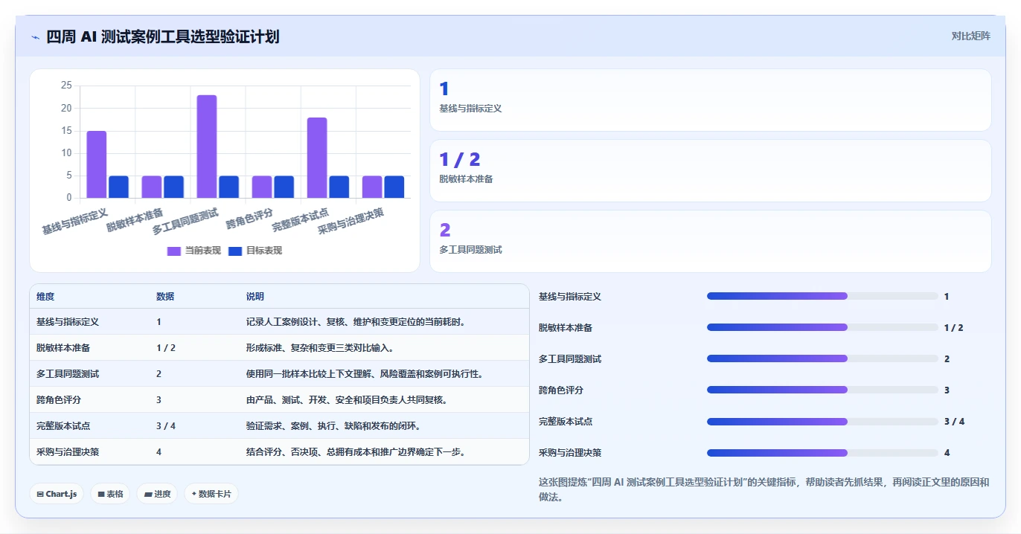
Task: Open the 脱敏样本准备 data card showing 1 / 2
Action: click(x=711, y=171)
